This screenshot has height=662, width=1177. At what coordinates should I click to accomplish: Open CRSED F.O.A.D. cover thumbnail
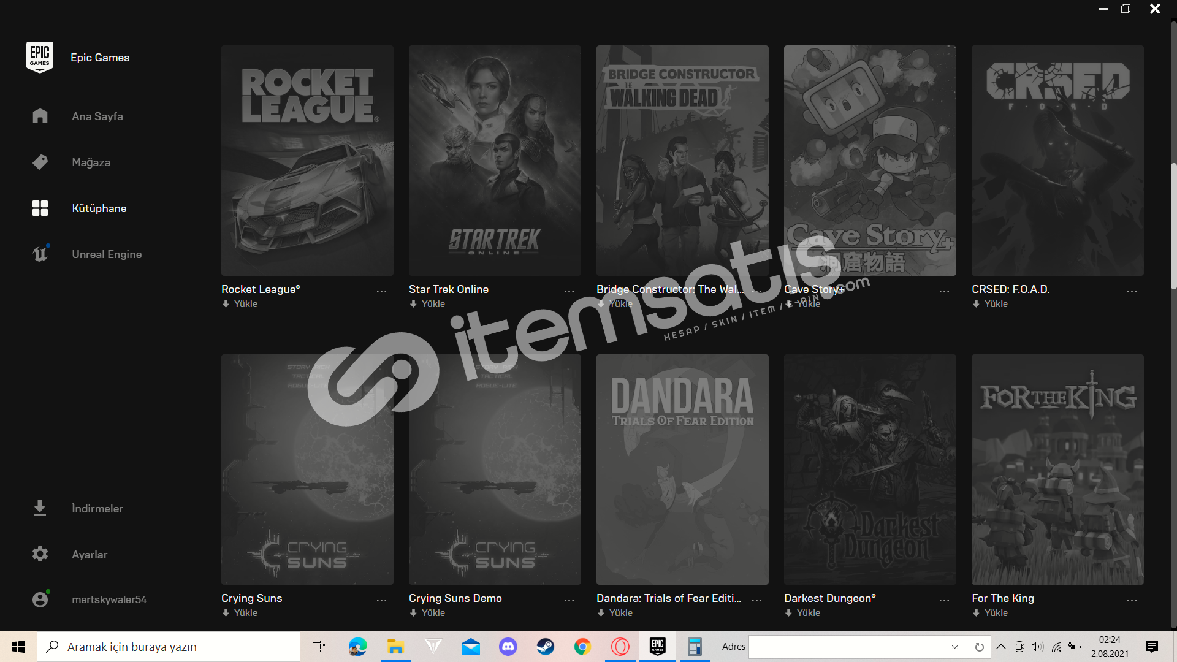pos(1057,160)
